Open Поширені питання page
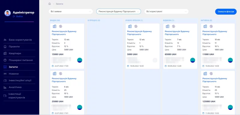 (x=21, y=60)
